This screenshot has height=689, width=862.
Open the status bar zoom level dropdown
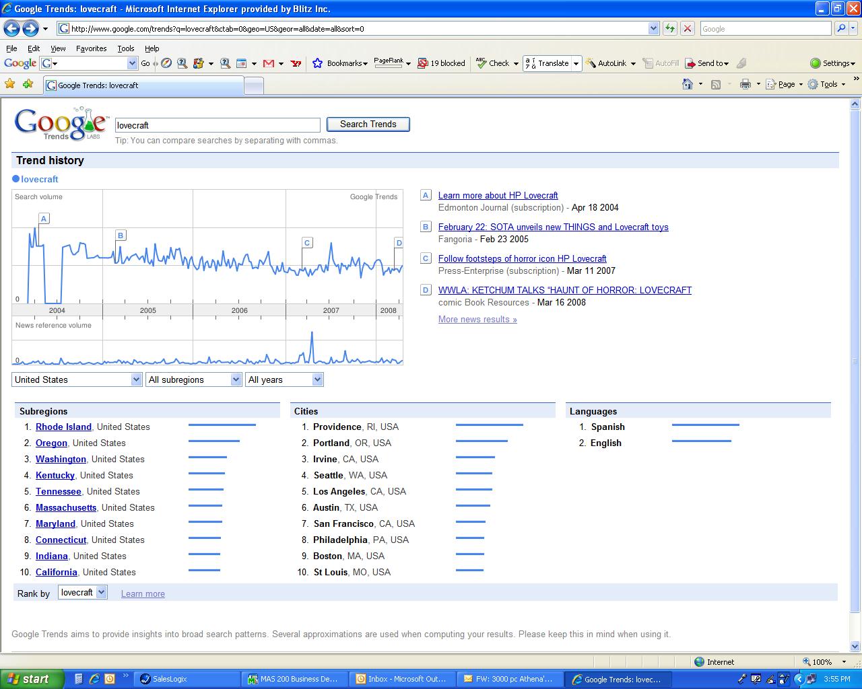(x=844, y=662)
